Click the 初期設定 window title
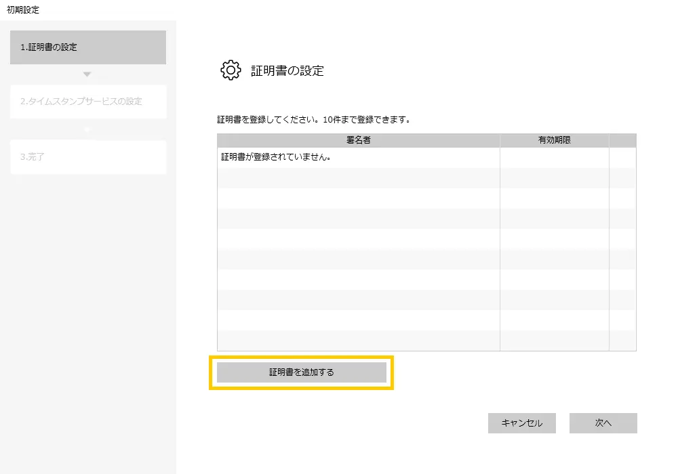The image size is (678, 474). coord(23,9)
